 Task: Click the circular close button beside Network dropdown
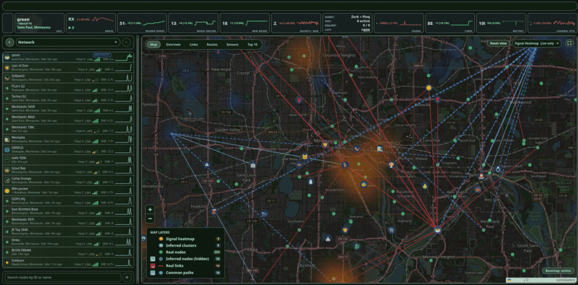(126, 42)
